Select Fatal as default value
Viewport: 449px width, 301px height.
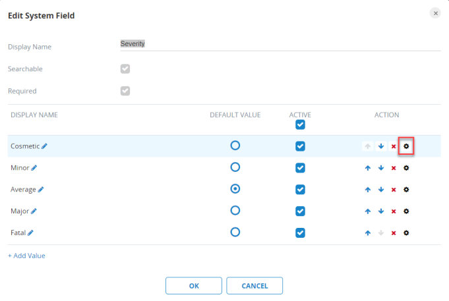235,232
